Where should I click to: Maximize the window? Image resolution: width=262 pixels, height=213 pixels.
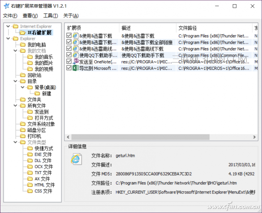pos(234,6)
